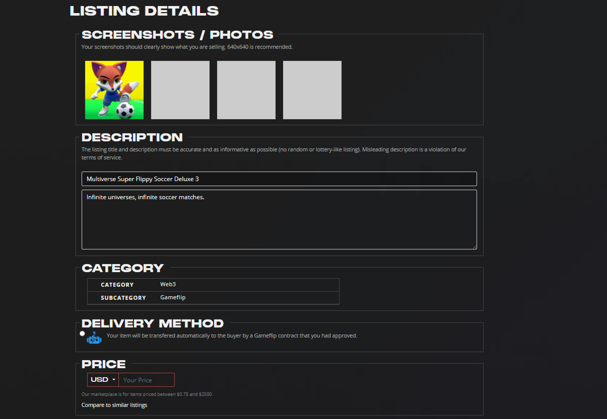Click the CATEGORY row label
The width and height of the screenshot is (607, 419).
coord(117,285)
